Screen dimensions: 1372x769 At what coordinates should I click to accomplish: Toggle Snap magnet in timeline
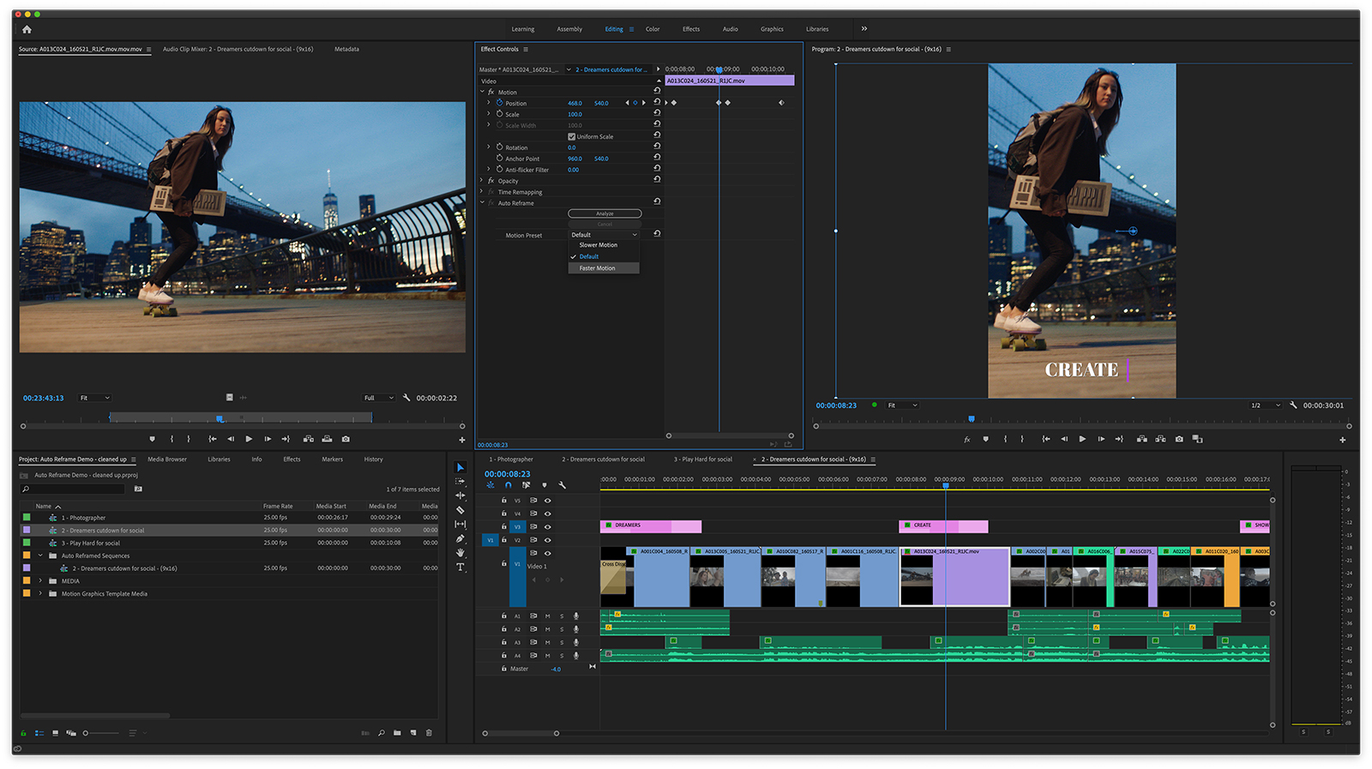(x=508, y=485)
